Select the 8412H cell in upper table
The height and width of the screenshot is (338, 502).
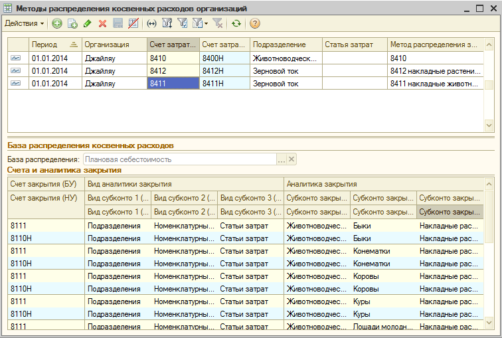pos(224,70)
